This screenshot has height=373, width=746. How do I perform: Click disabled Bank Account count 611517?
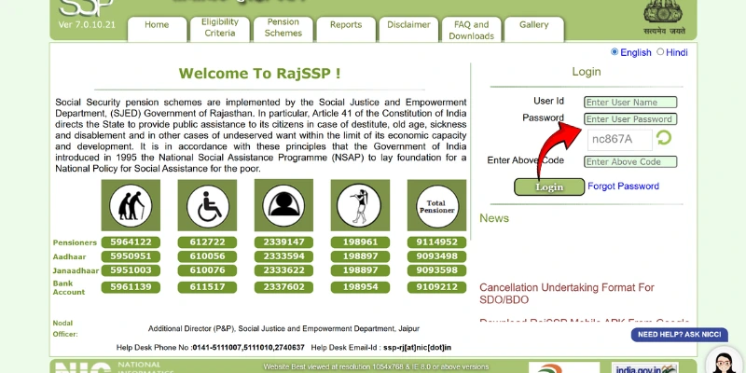pos(207,287)
